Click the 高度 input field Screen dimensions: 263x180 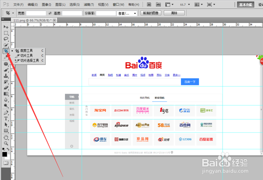pyautogui.click(x=72, y=13)
